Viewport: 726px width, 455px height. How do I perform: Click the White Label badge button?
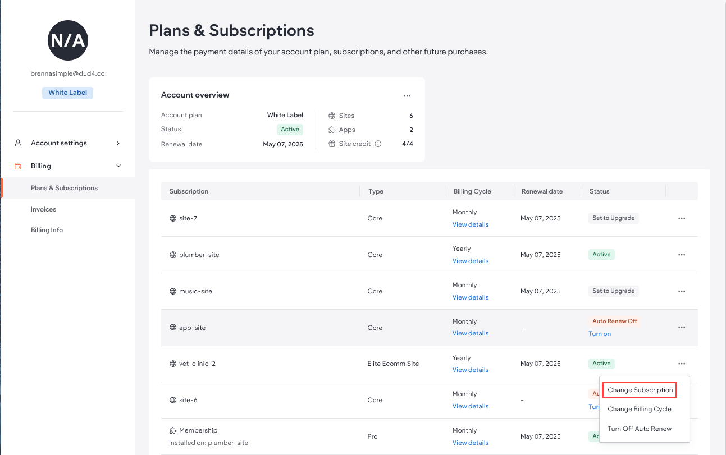click(67, 92)
